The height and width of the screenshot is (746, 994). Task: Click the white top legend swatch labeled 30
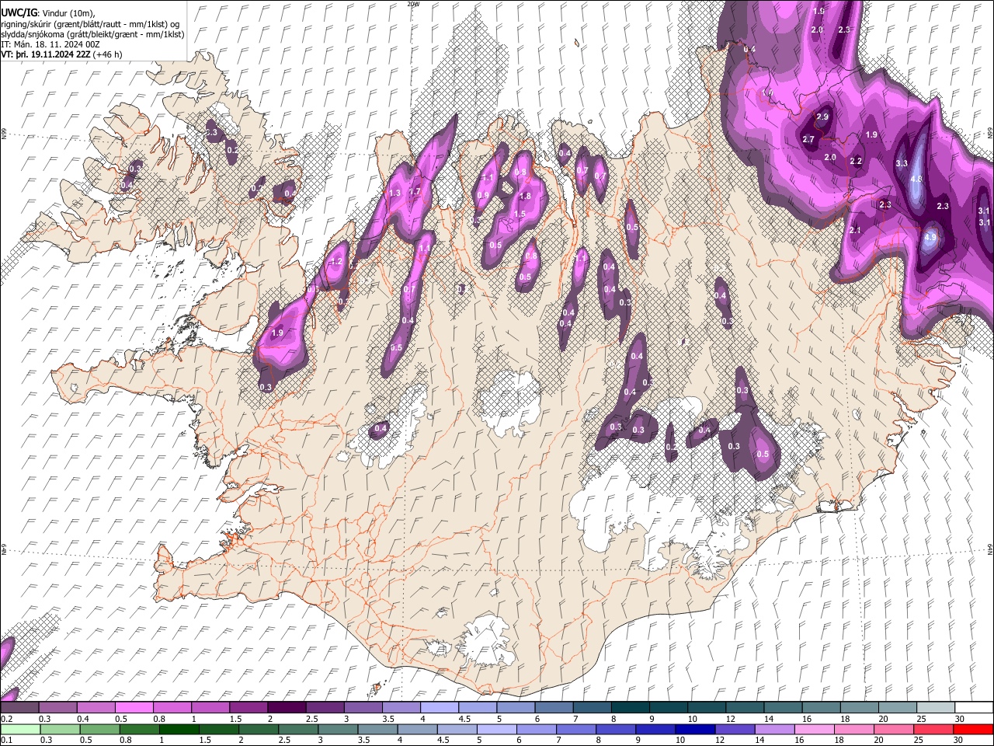pyautogui.click(x=975, y=707)
